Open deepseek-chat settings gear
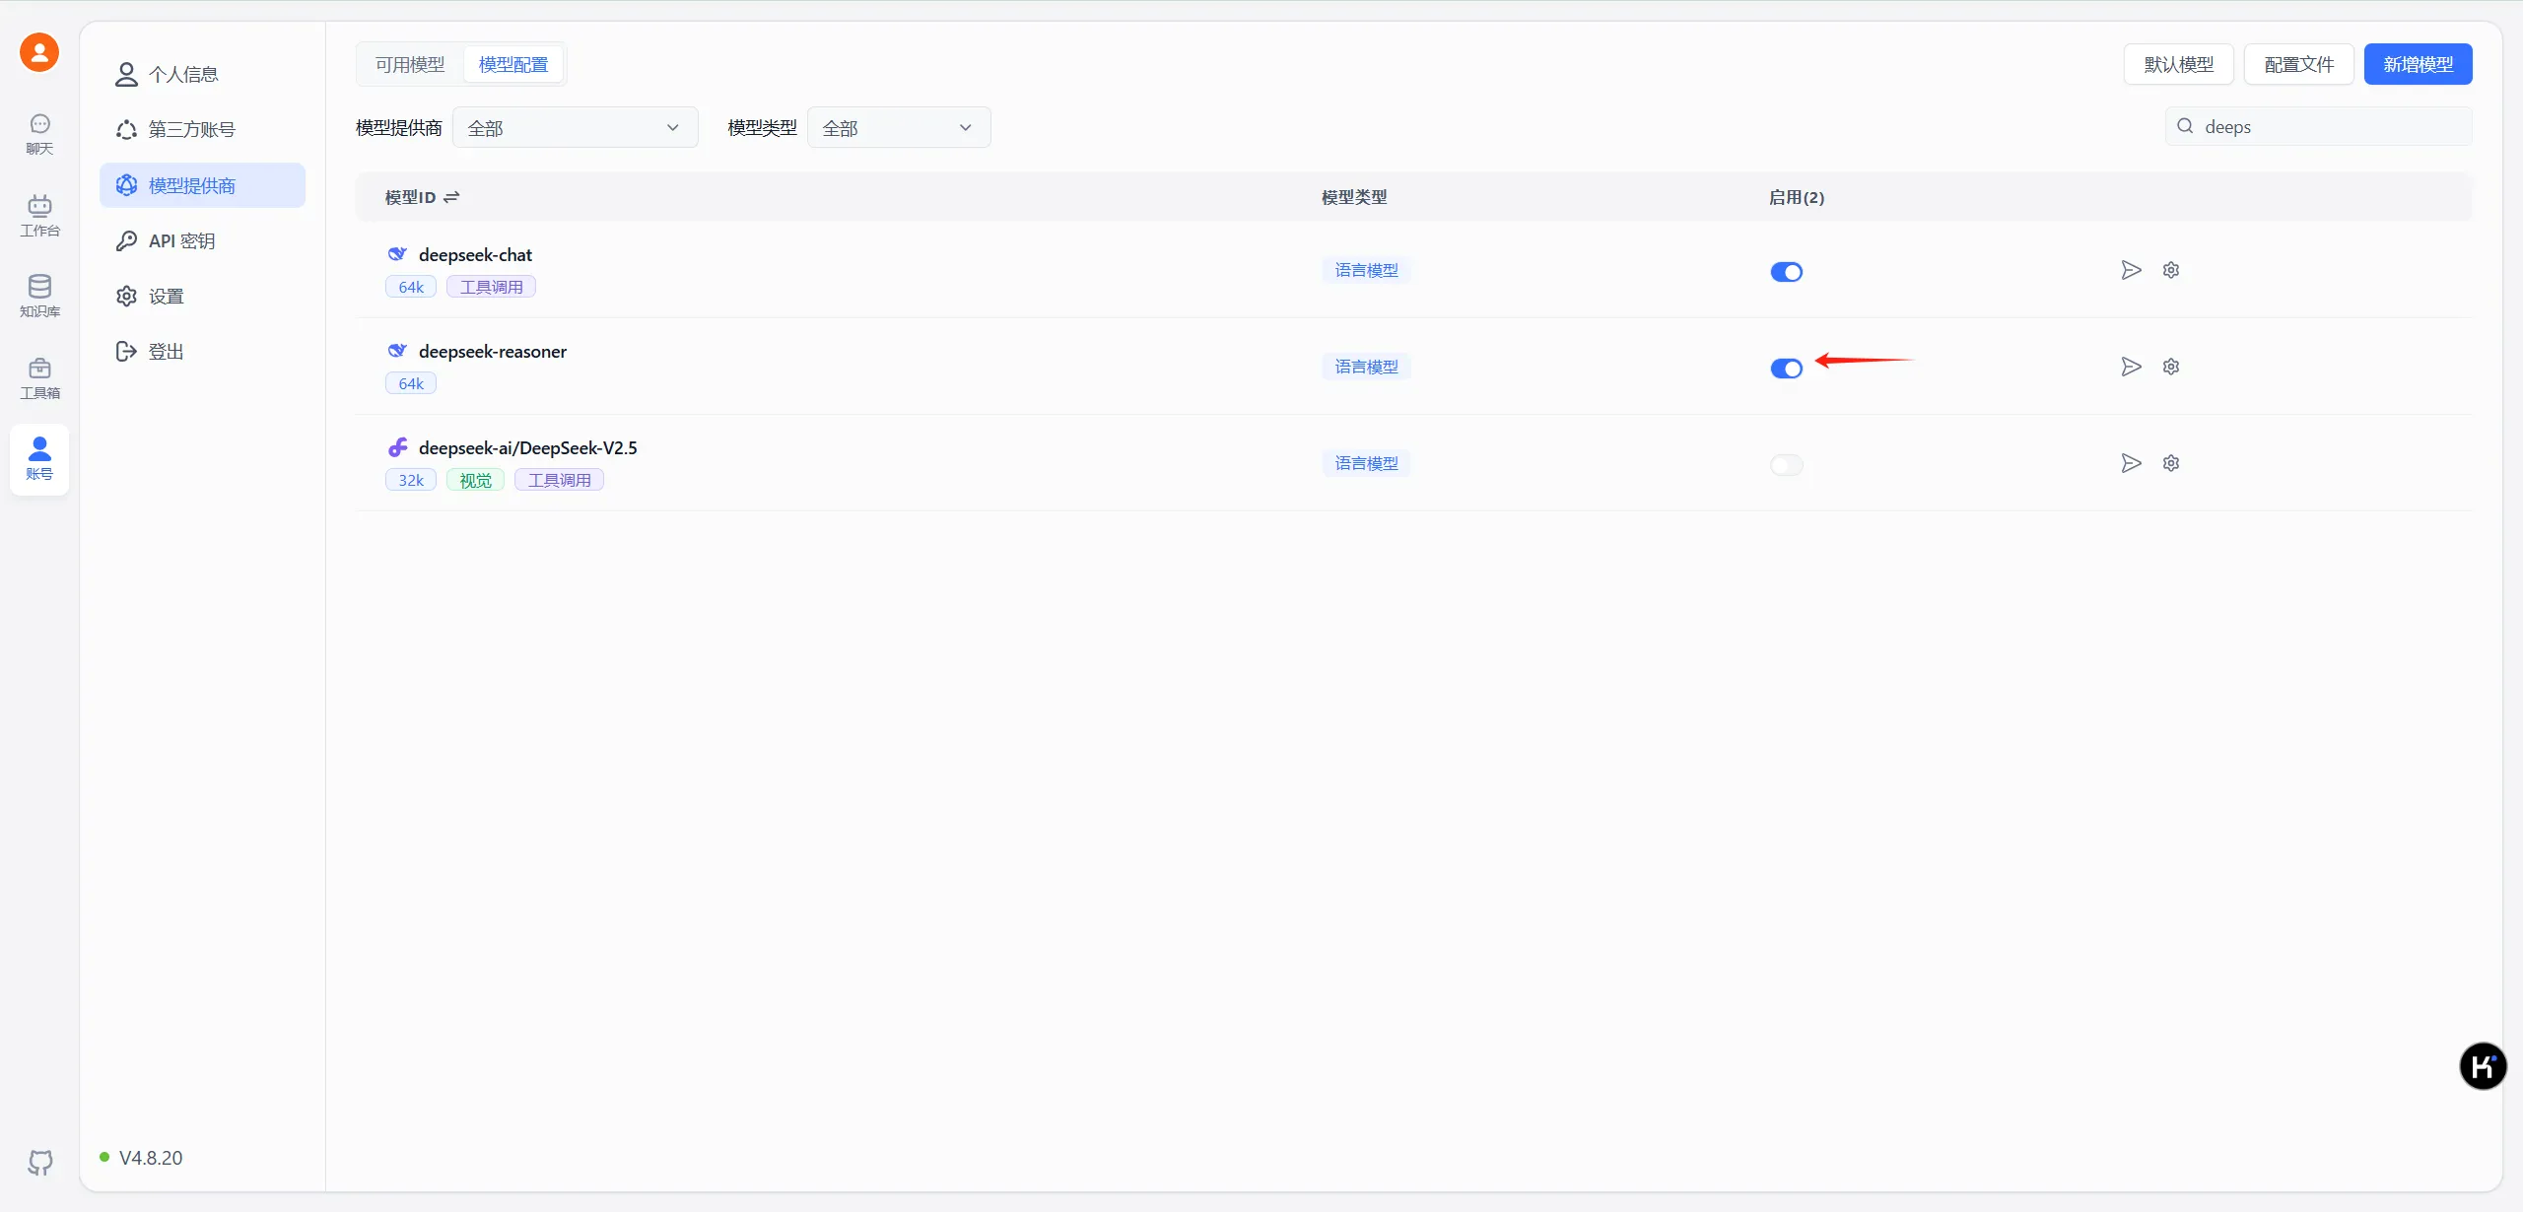The height and width of the screenshot is (1212, 2523). click(x=2171, y=270)
